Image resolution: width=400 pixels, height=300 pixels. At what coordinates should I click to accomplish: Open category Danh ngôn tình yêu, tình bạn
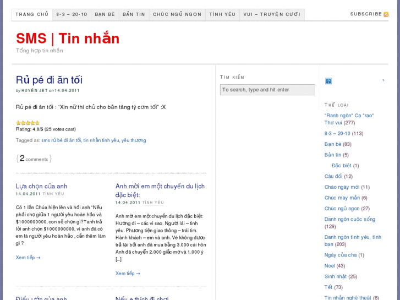pos(353,241)
